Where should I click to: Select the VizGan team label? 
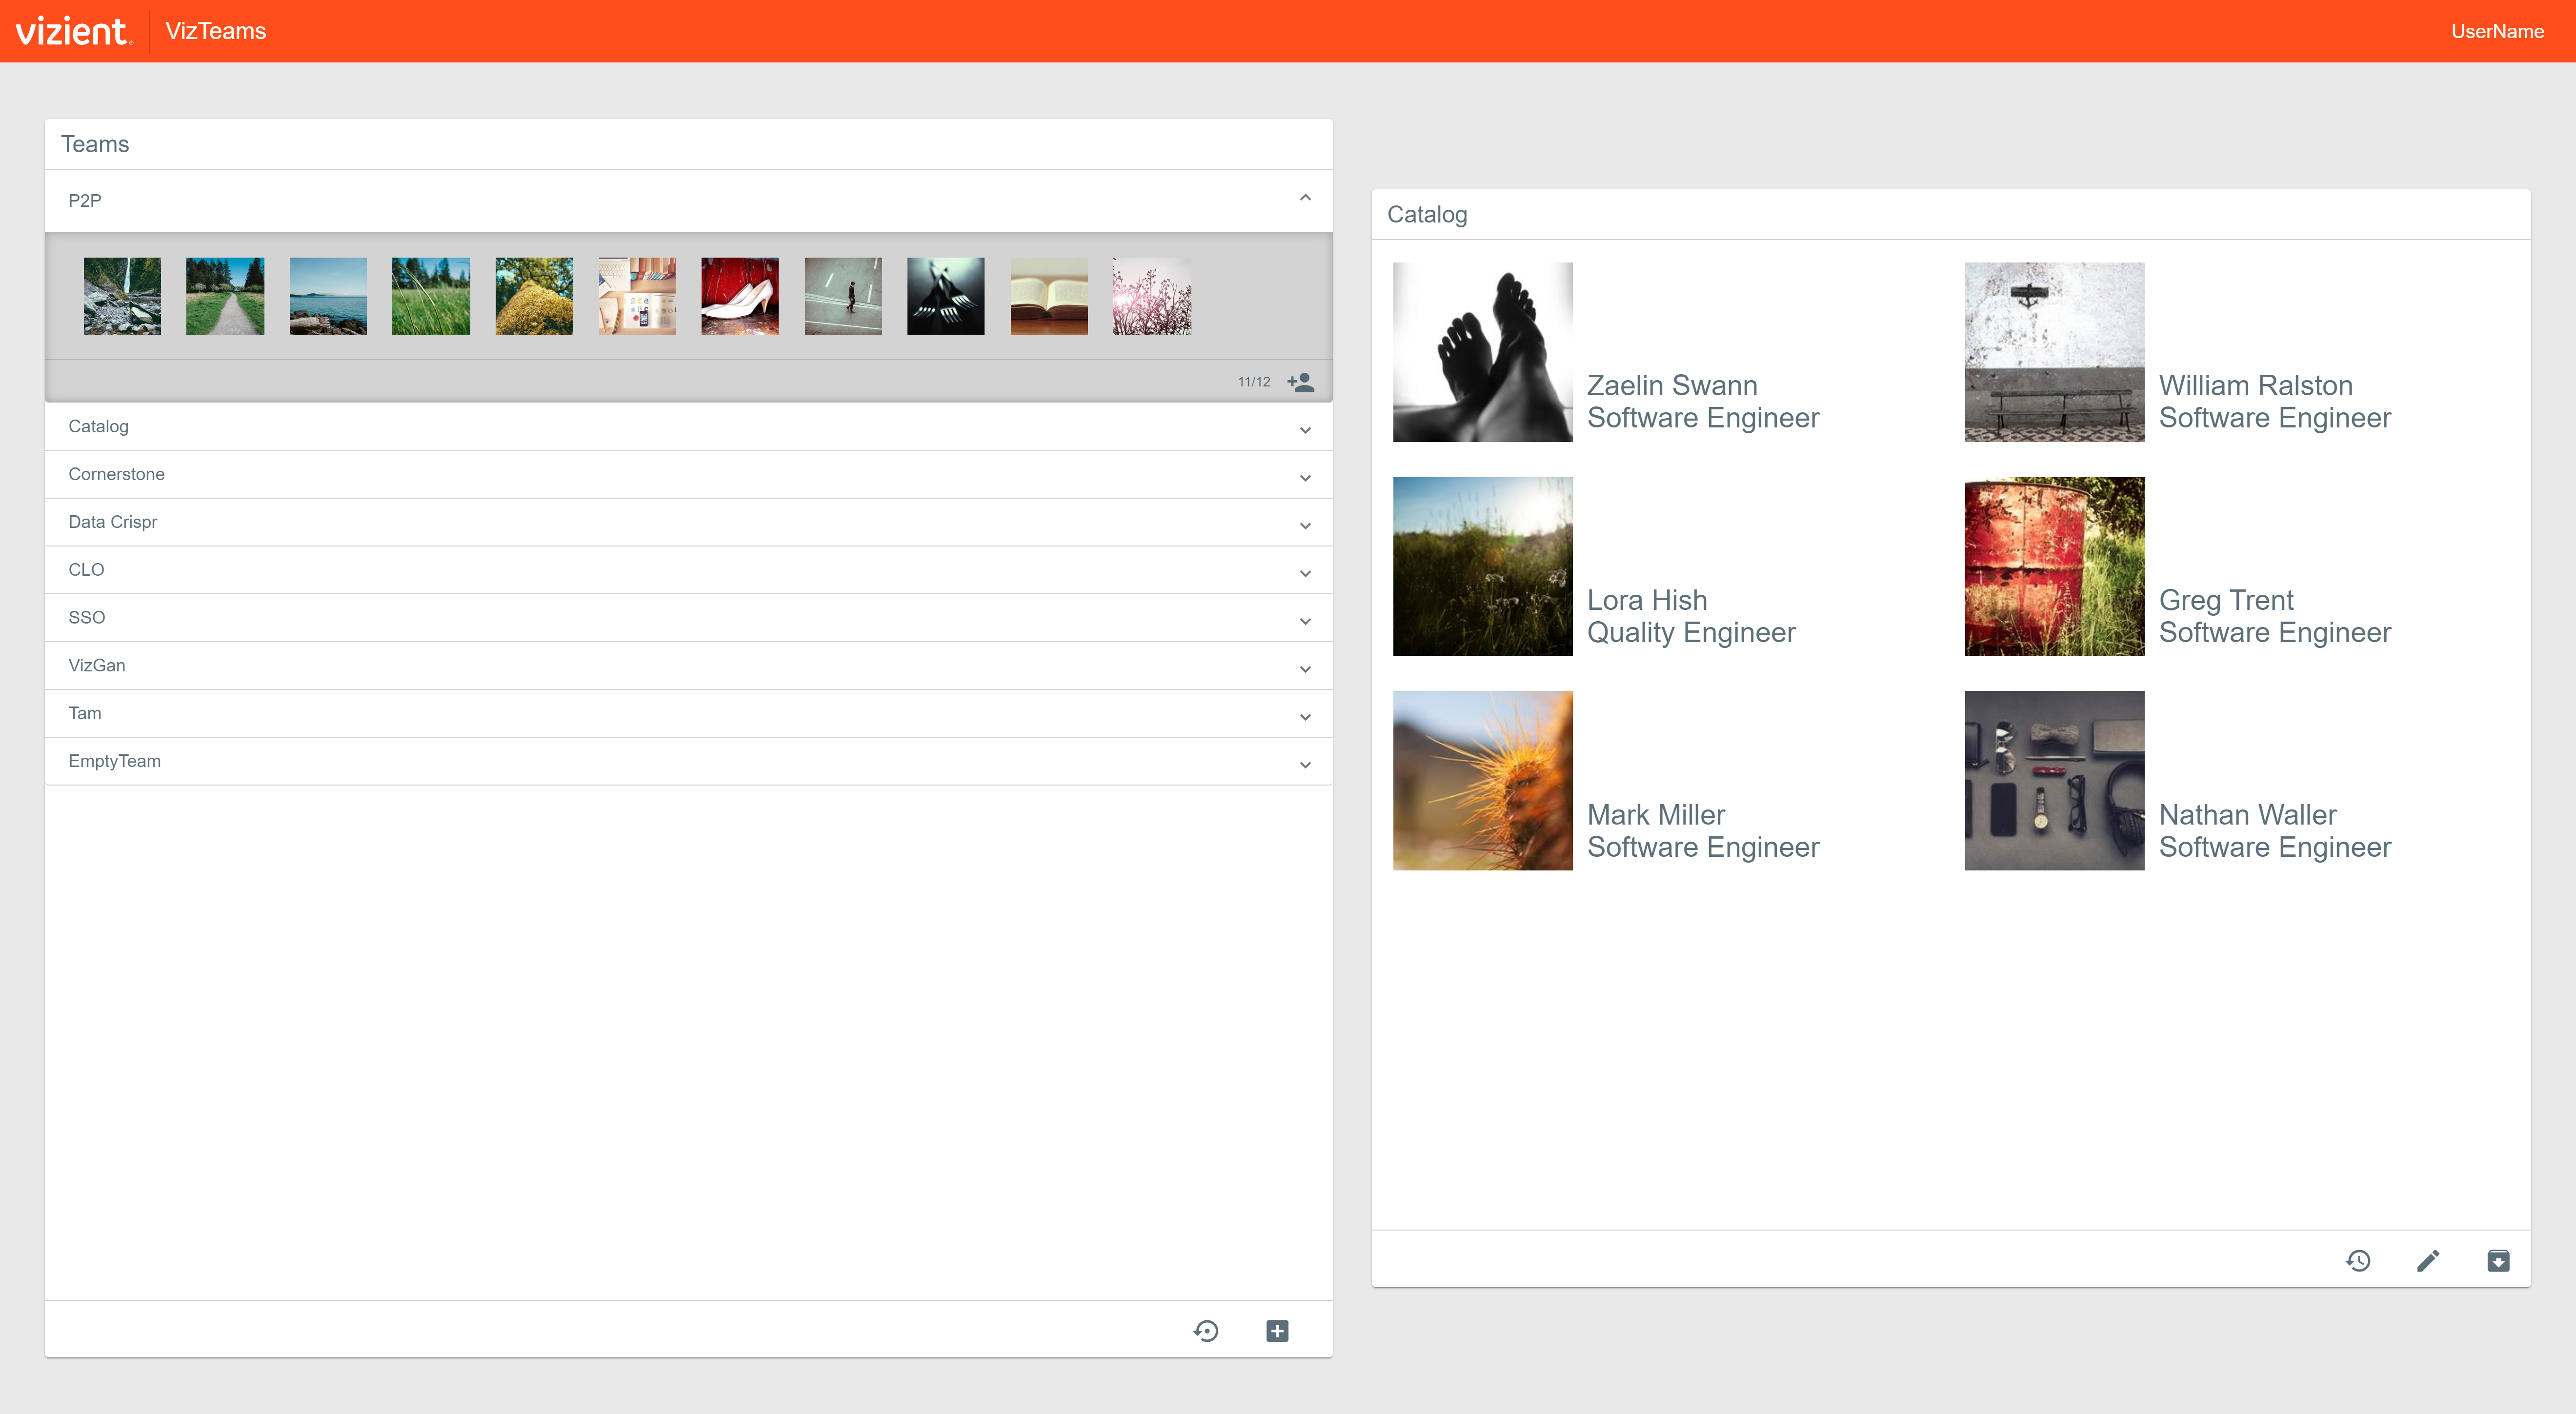[97, 665]
